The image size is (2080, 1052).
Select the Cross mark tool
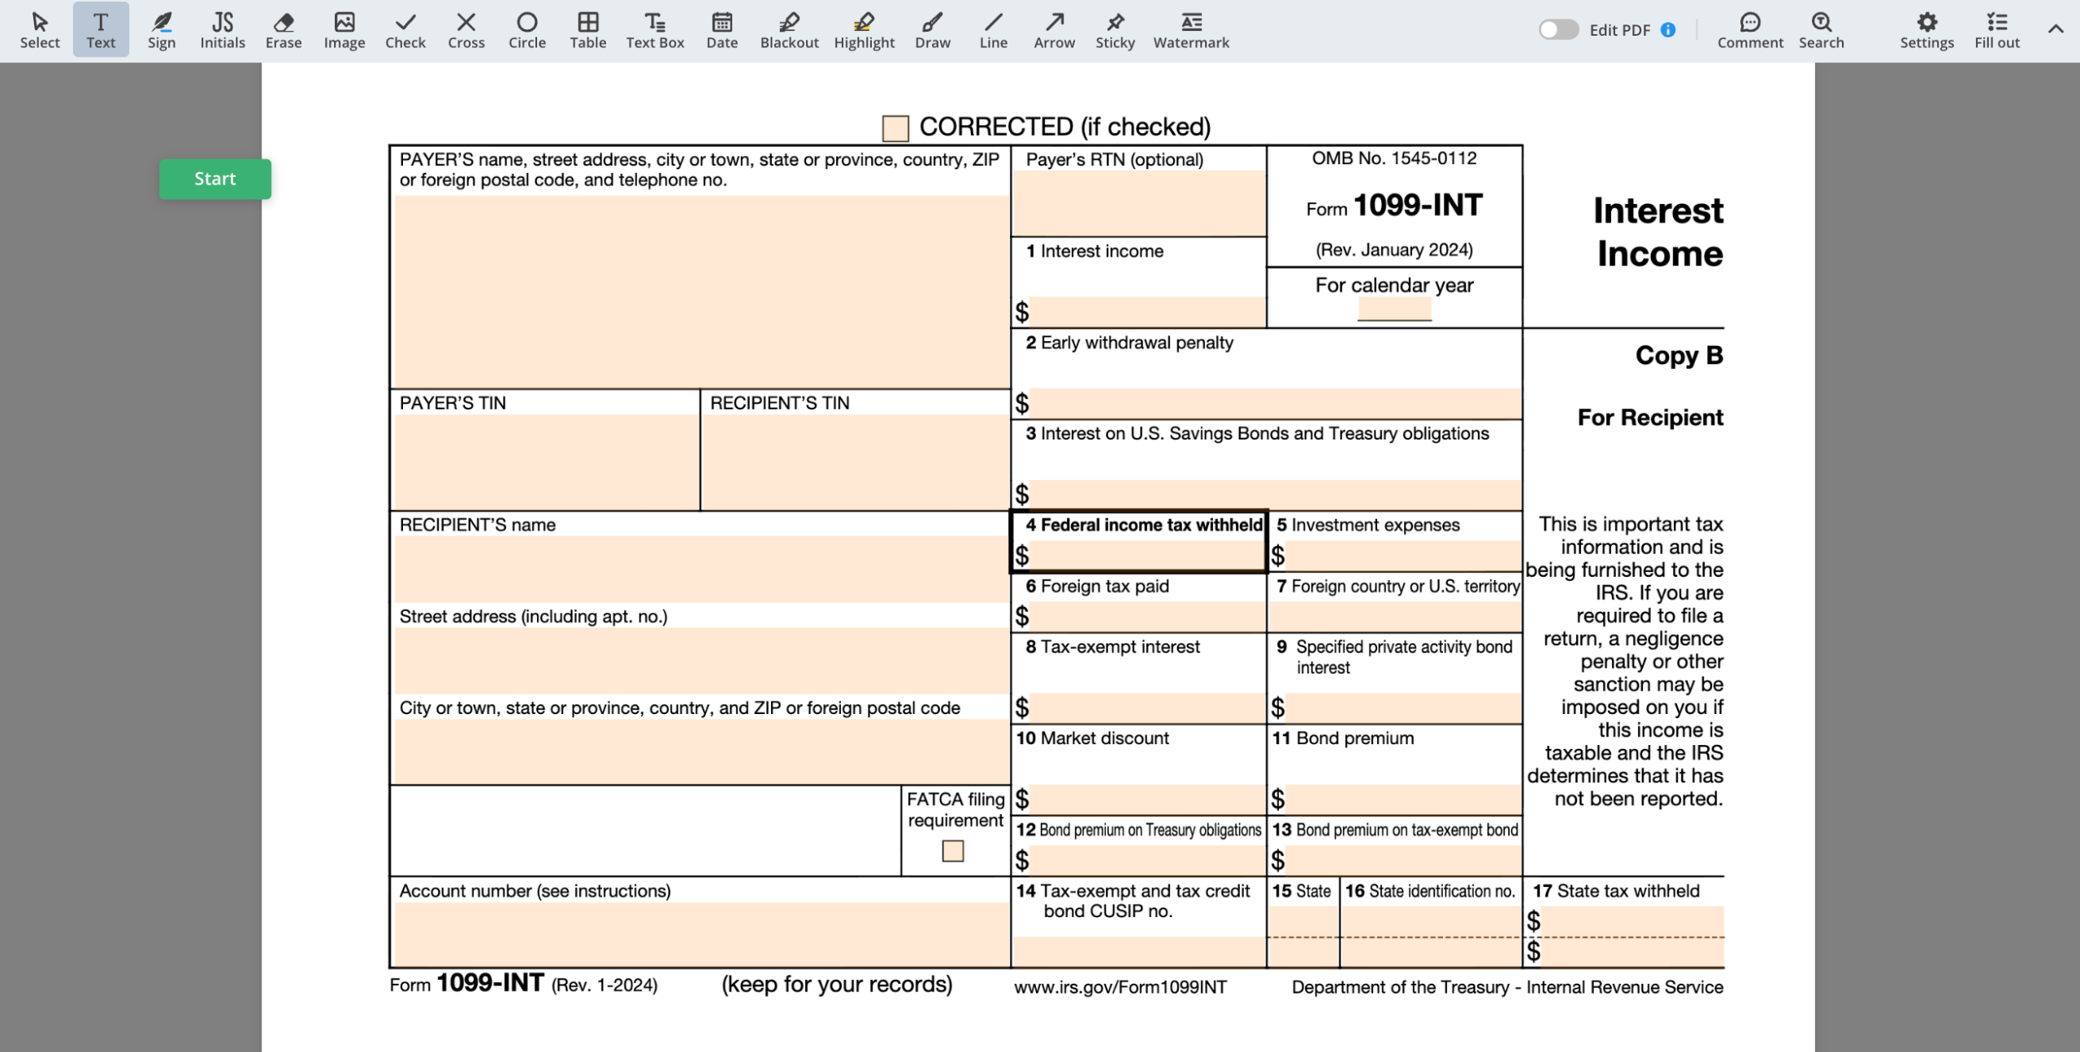tap(466, 30)
